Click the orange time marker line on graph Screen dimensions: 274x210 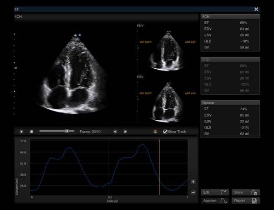160,167
